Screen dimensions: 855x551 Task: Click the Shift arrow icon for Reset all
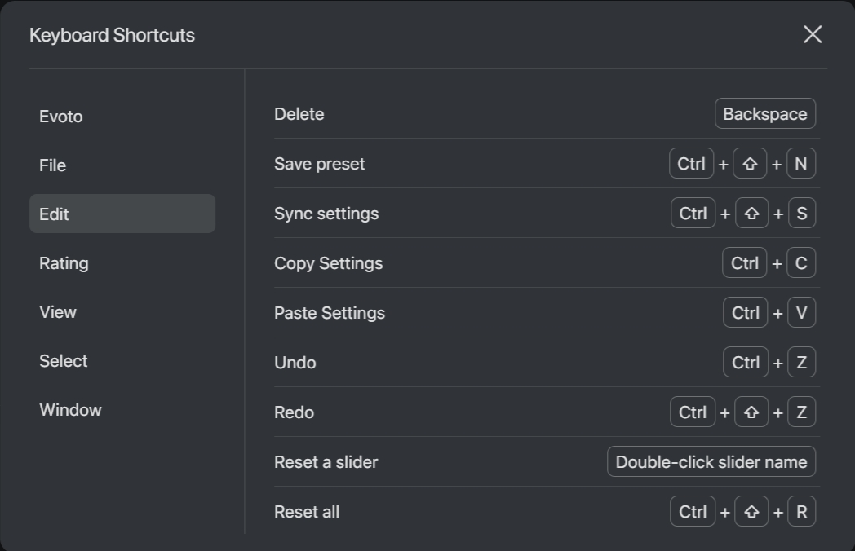(x=751, y=512)
